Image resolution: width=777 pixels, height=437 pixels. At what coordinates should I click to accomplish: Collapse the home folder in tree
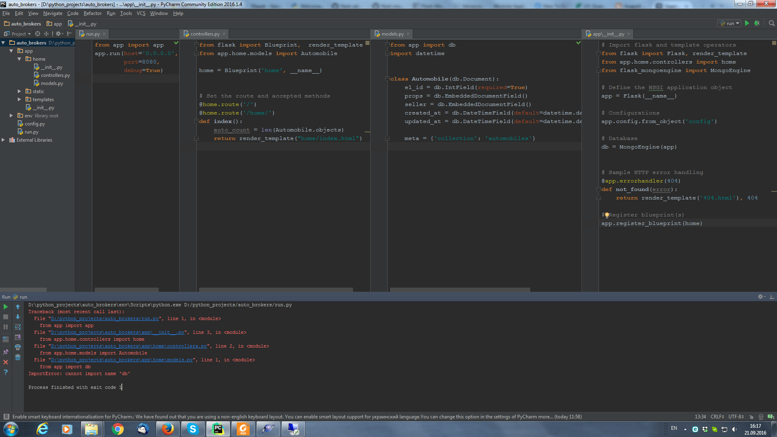(19, 59)
